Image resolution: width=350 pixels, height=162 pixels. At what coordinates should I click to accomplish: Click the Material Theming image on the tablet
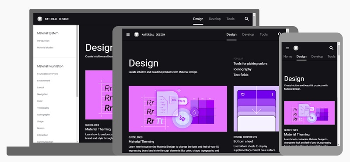pos(178,109)
